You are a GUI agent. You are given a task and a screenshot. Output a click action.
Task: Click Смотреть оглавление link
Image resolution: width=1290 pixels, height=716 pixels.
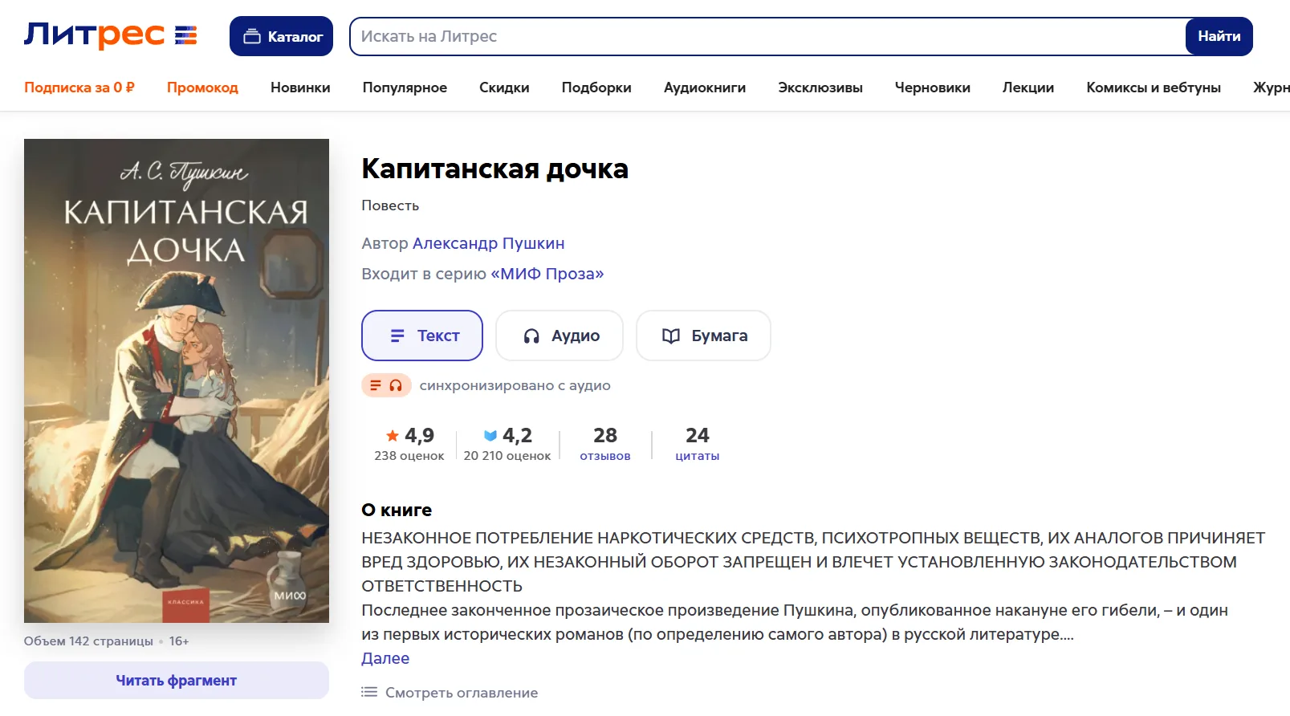tap(450, 692)
